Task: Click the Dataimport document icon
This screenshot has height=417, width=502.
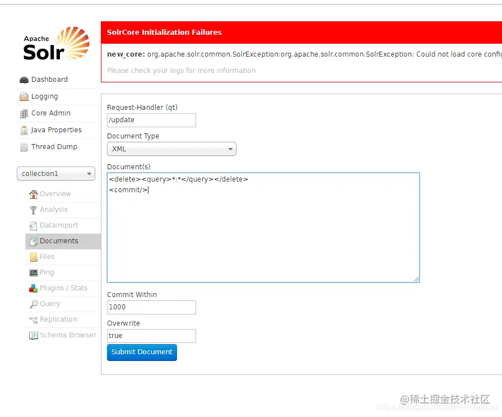Action: tap(33, 226)
